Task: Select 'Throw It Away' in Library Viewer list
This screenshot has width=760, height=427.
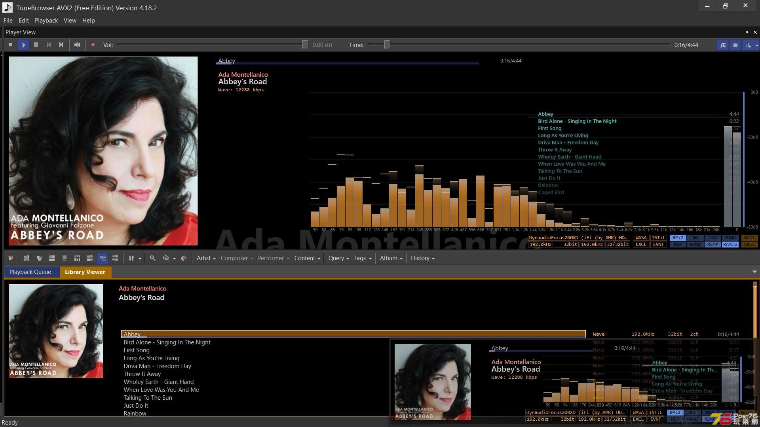Action: tap(142, 374)
